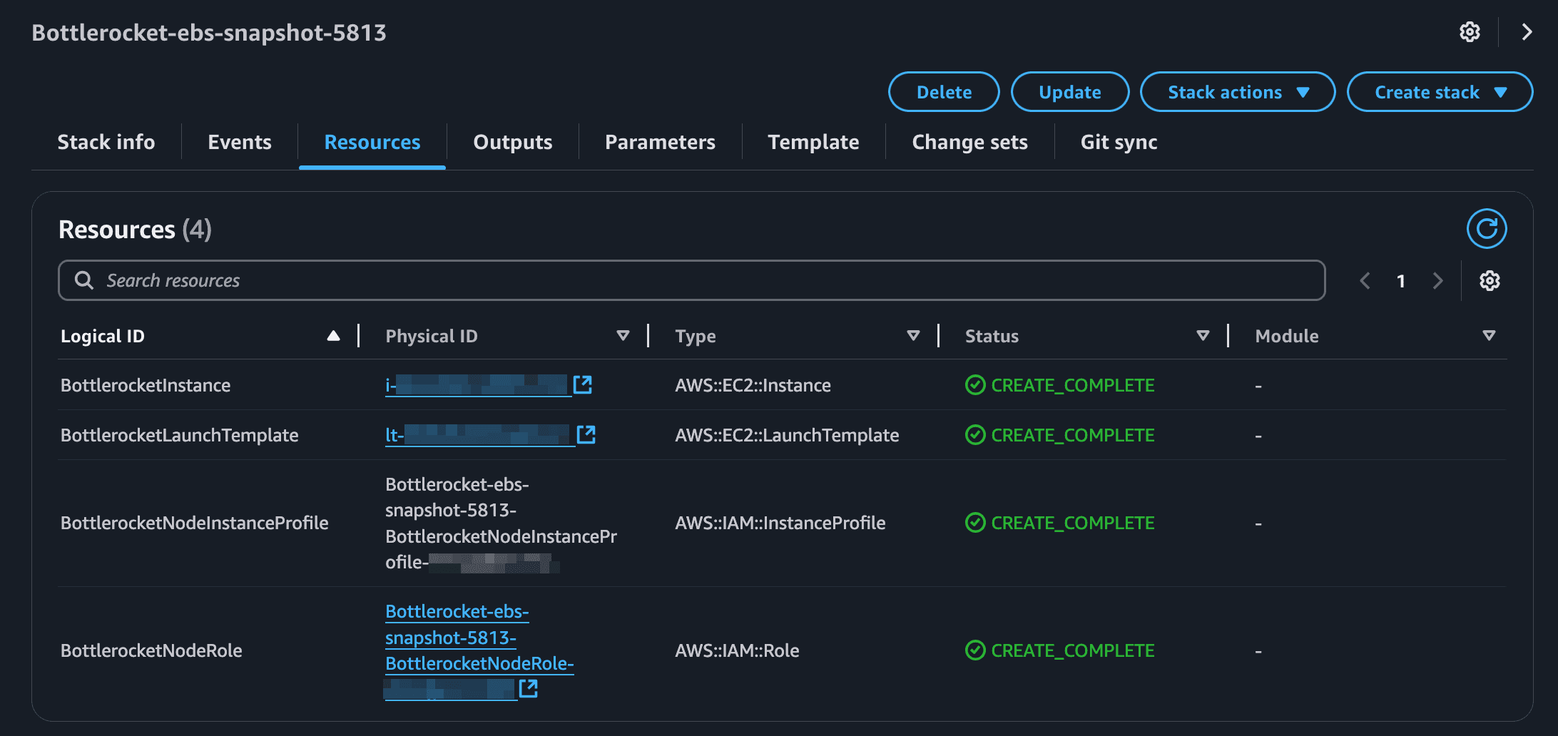This screenshot has width=1558, height=736.
Task: Select the BottlerocketNodeRole logical ID cell
Action: pyautogui.click(x=151, y=650)
